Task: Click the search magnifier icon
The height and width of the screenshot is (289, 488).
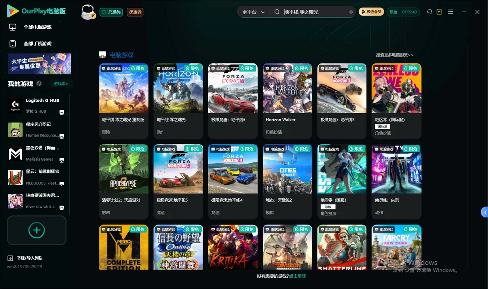Action: point(277,12)
